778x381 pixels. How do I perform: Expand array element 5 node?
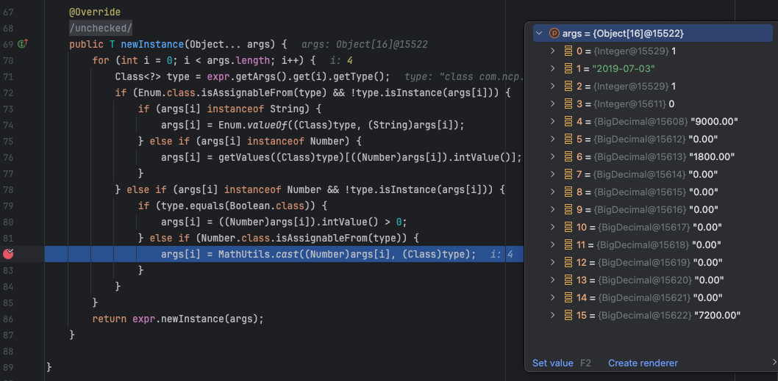click(553, 139)
